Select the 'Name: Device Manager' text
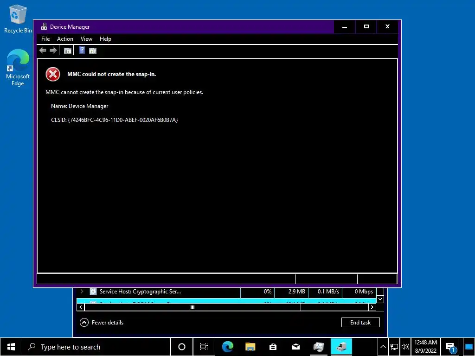Viewport: 475px width, 356px height. 80,106
